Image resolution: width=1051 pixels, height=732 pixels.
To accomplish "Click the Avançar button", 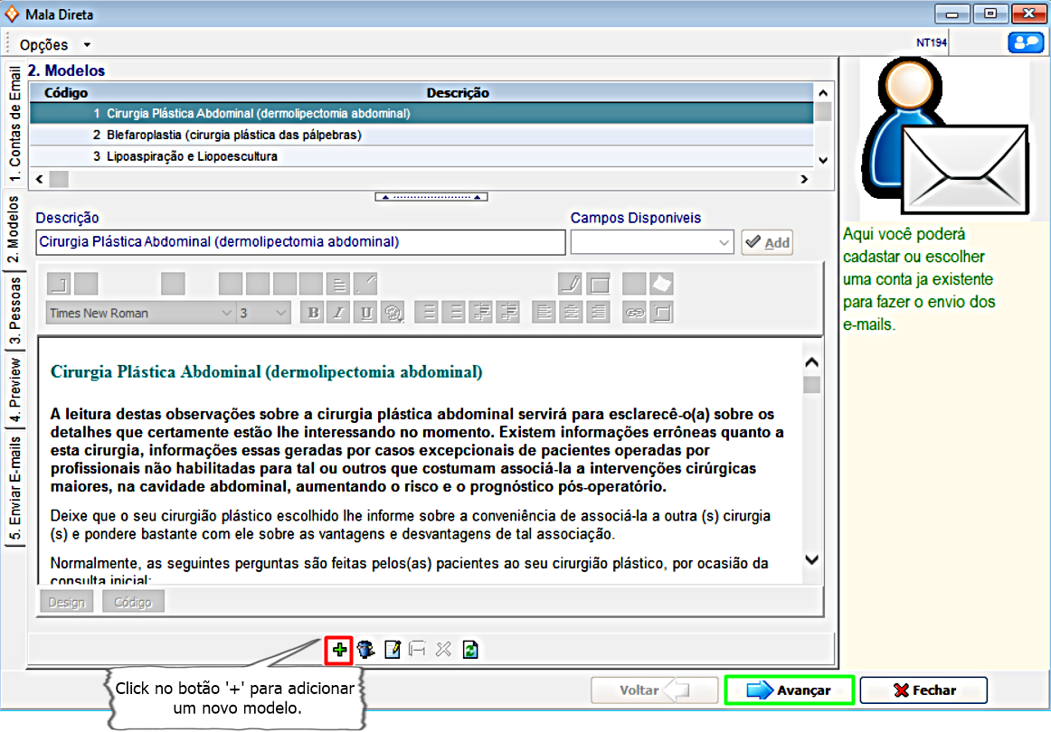I will click(x=790, y=690).
